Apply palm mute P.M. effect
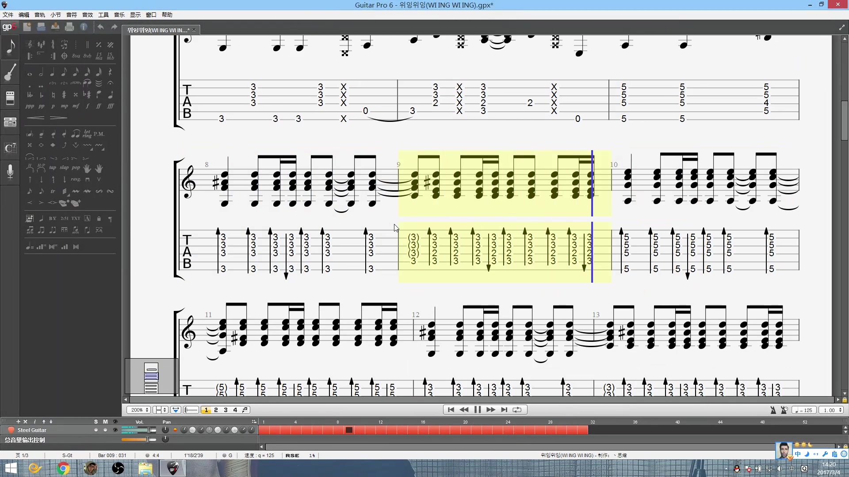 (x=99, y=134)
